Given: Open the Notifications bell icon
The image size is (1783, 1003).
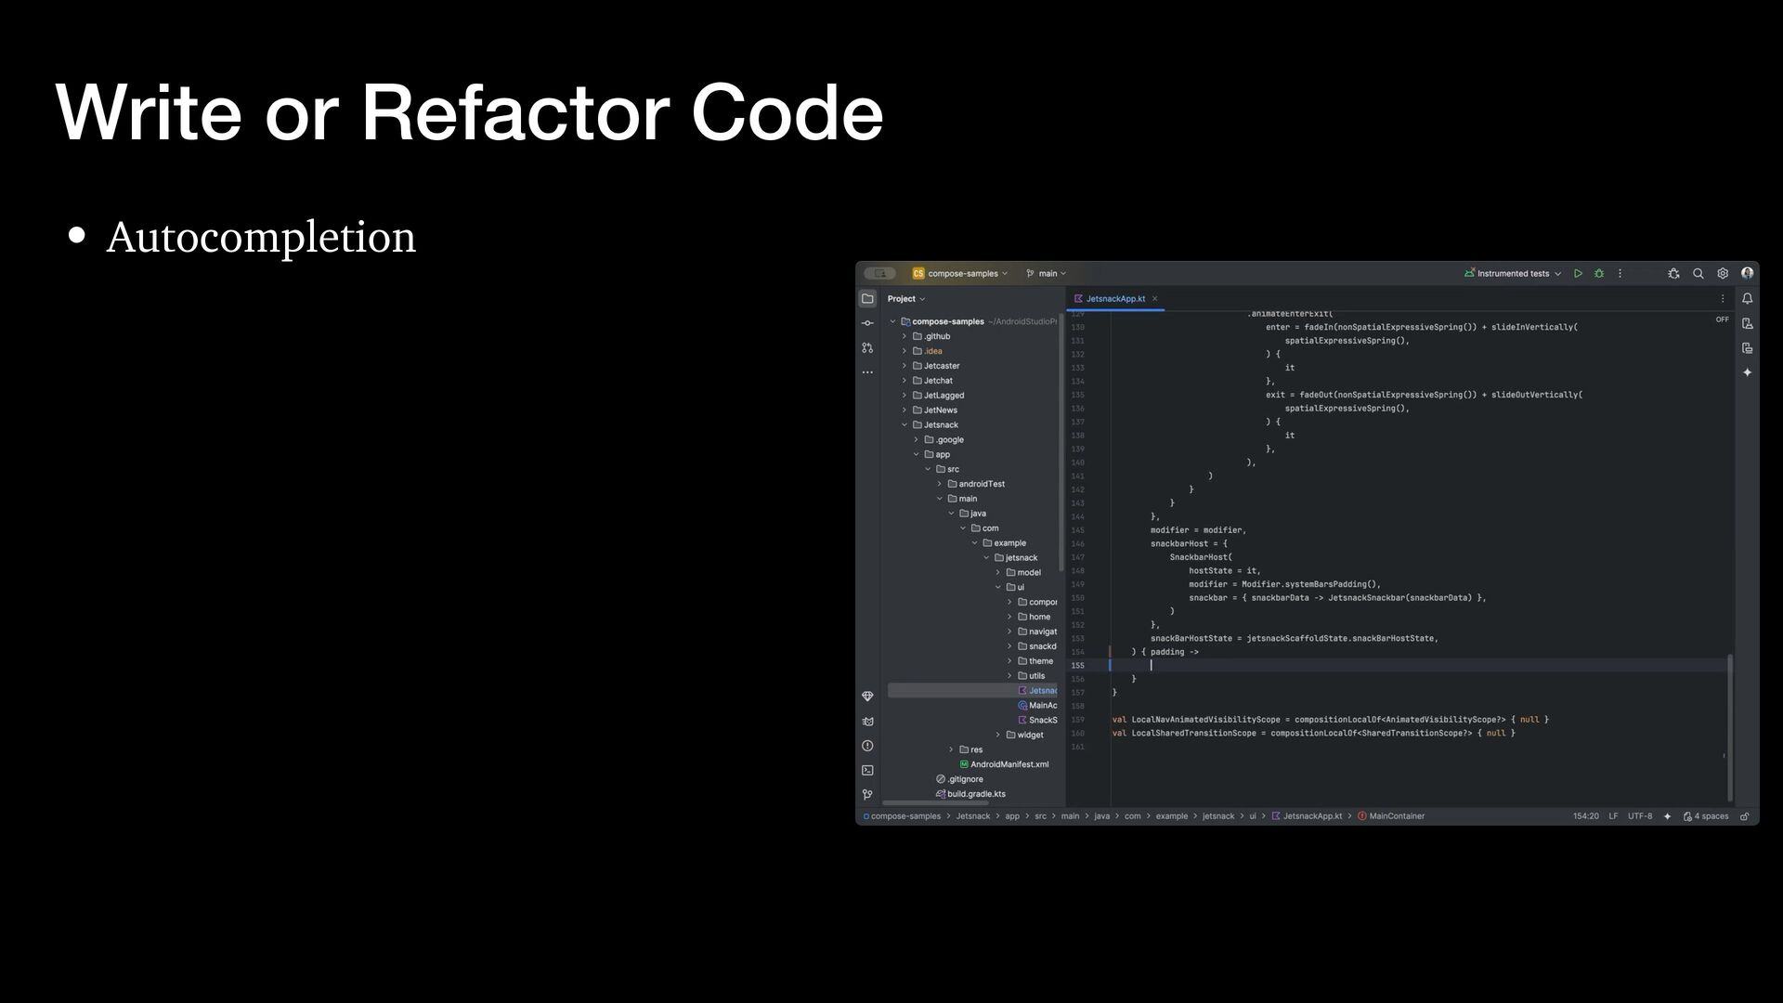Looking at the screenshot, I should 1747,299.
